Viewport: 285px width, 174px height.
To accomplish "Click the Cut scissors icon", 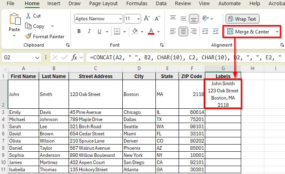I will (x=29, y=16).
